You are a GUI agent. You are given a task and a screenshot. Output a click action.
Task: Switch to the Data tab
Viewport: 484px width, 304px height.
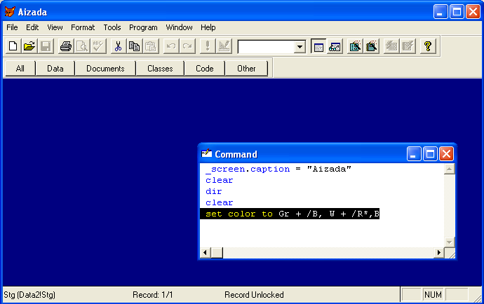click(55, 69)
